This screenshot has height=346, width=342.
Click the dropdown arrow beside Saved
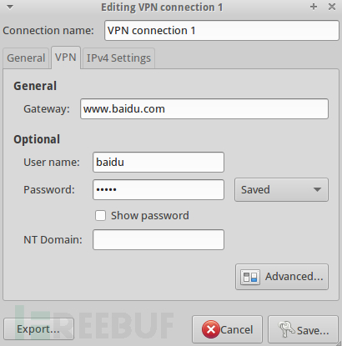tap(317, 190)
